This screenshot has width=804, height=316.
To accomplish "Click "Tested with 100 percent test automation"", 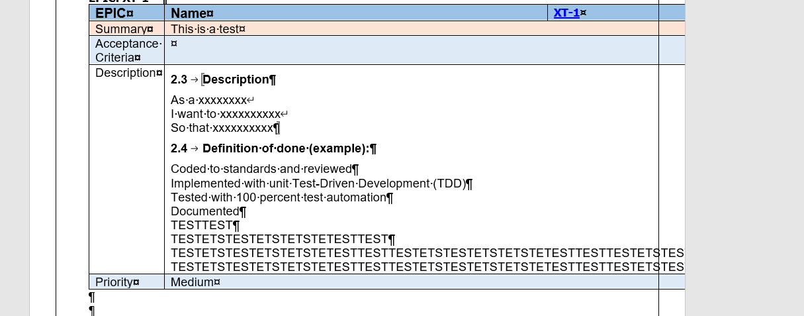I will click(x=278, y=197).
